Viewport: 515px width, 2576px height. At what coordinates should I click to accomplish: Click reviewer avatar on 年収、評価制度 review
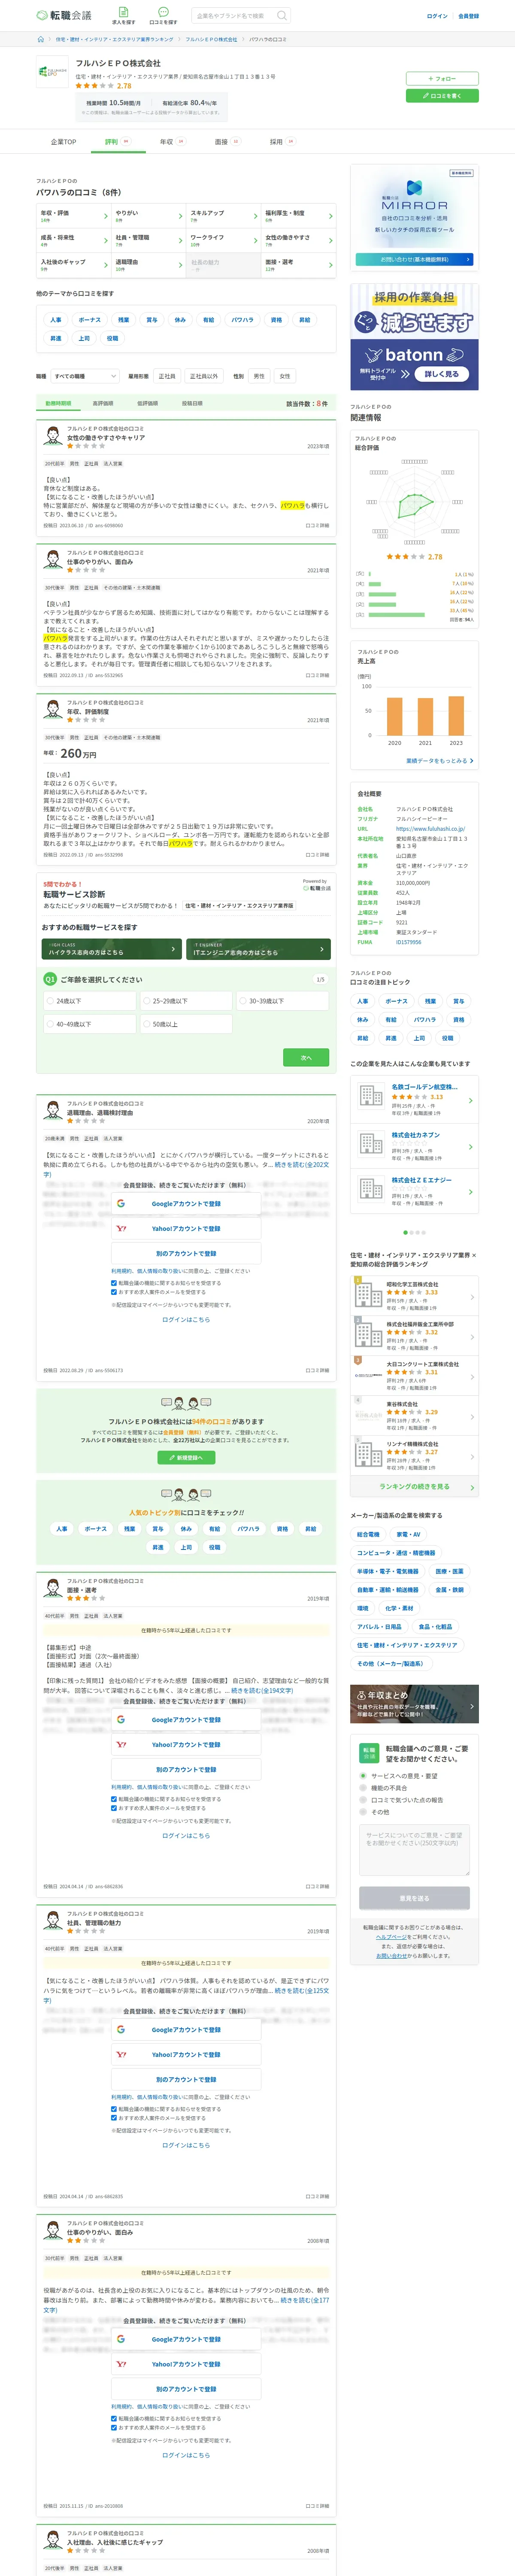(52, 711)
